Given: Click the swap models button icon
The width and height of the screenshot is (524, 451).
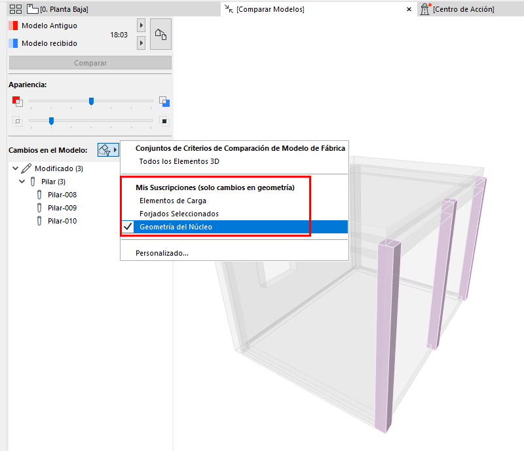Looking at the screenshot, I should coord(160,34).
